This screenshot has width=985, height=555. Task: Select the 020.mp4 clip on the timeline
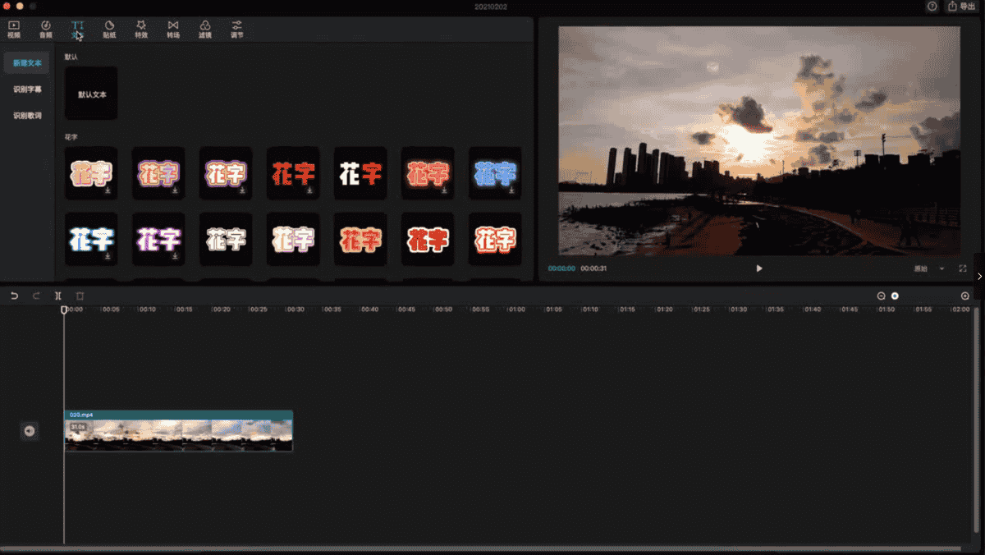(178, 433)
